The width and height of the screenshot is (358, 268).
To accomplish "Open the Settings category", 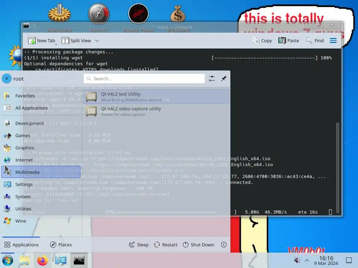I will [x=41, y=184].
